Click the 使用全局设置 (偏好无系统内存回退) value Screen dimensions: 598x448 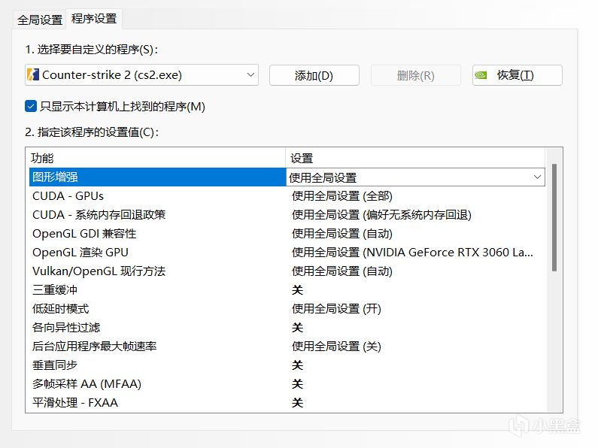(381, 214)
